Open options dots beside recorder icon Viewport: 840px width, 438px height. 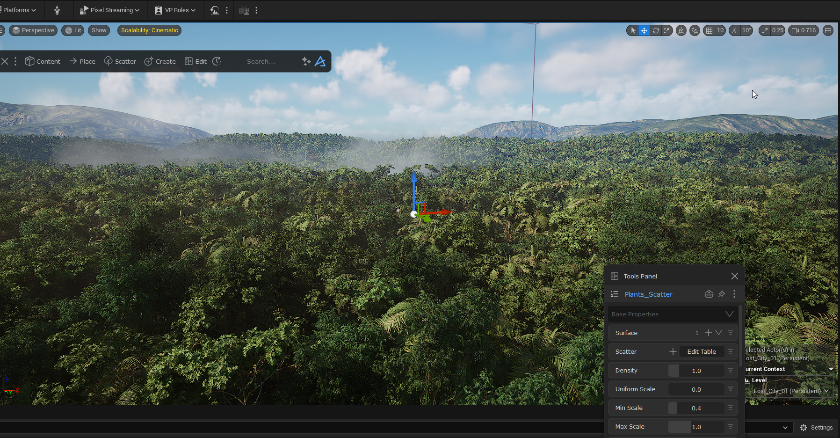coord(256,10)
